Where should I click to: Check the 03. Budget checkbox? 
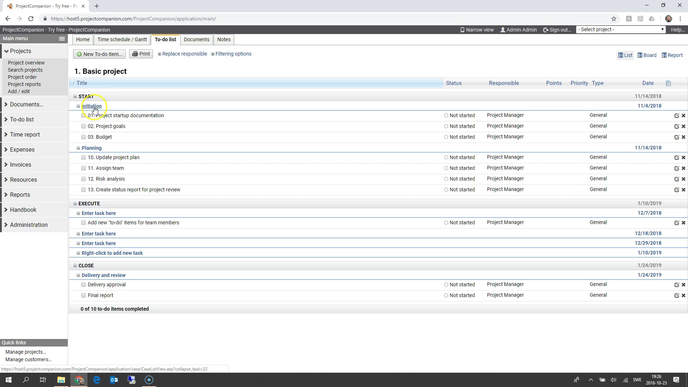point(83,137)
